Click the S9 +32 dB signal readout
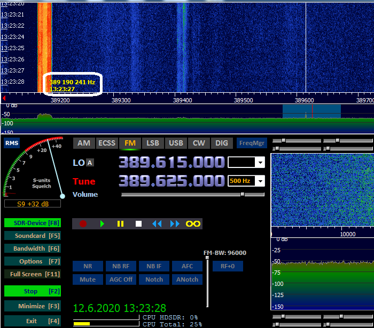This screenshot has height=328, width=374. pos(33,204)
